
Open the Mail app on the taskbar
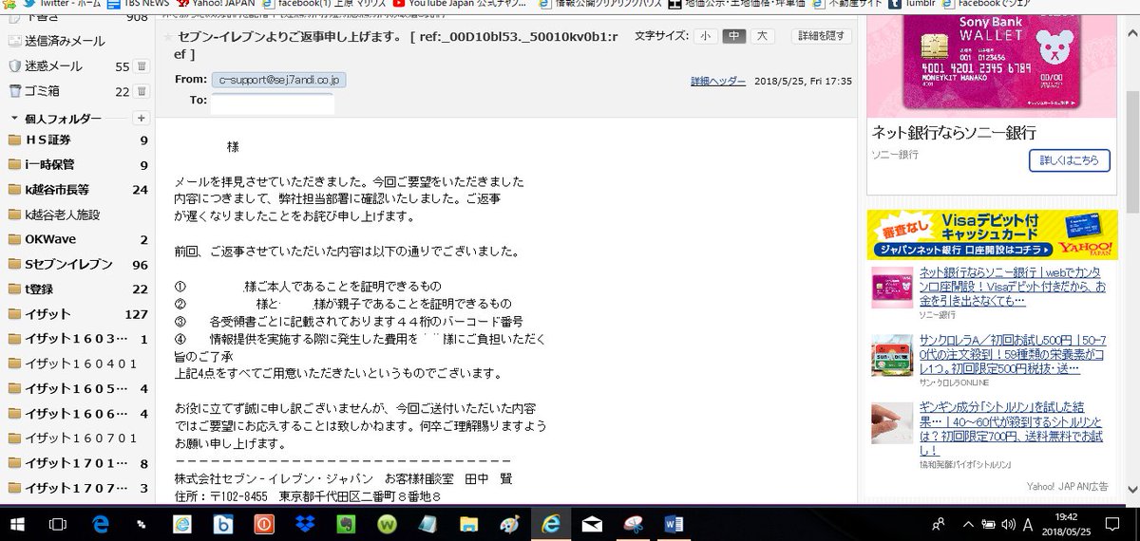[592, 524]
